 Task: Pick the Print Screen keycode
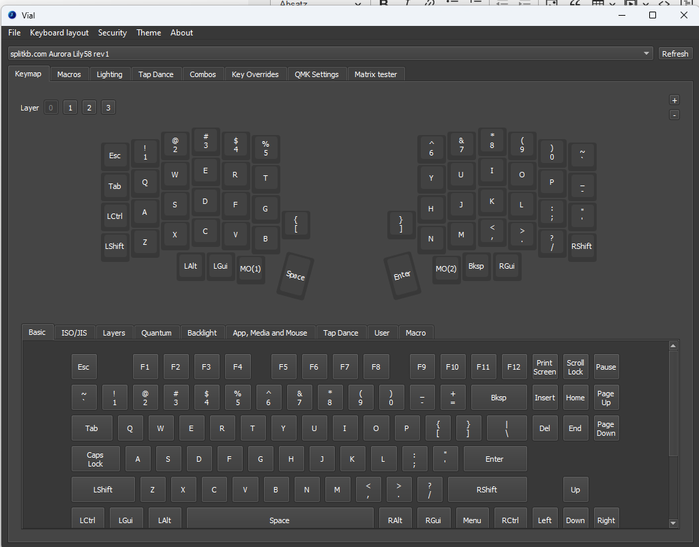pos(544,367)
